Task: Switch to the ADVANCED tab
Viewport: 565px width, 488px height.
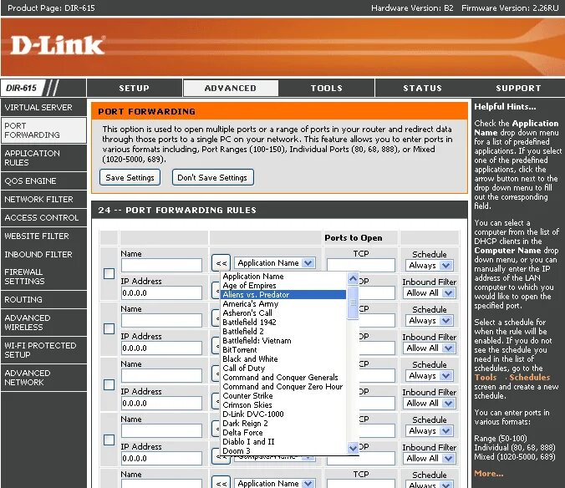Action: pos(231,88)
